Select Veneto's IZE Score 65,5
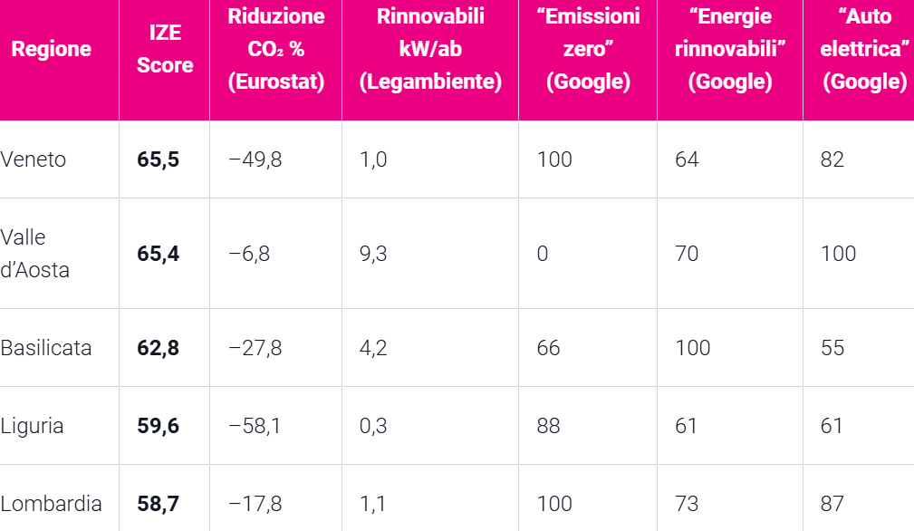This screenshot has width=914, height=531. point(159,159)
